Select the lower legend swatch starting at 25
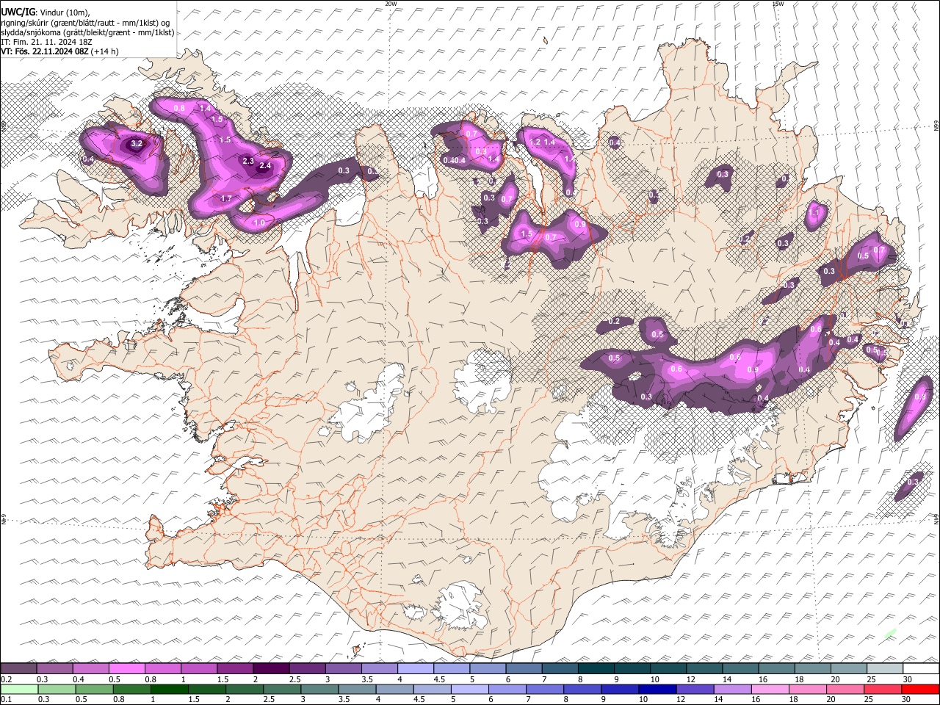The height and width of the screenshot is (705, 940). click(883, 689)
